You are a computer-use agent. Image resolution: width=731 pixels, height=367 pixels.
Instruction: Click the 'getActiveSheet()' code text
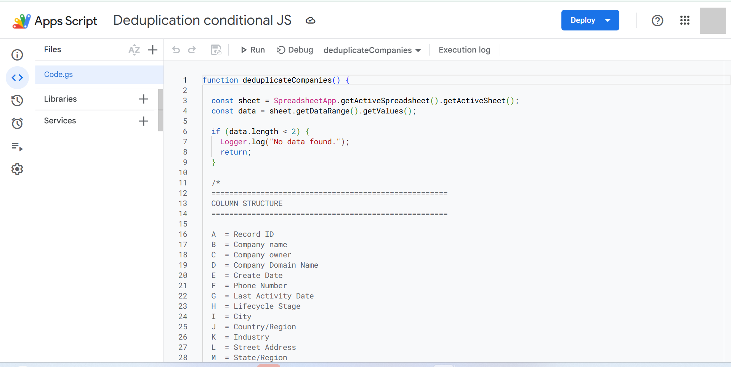tap(479, 101)
